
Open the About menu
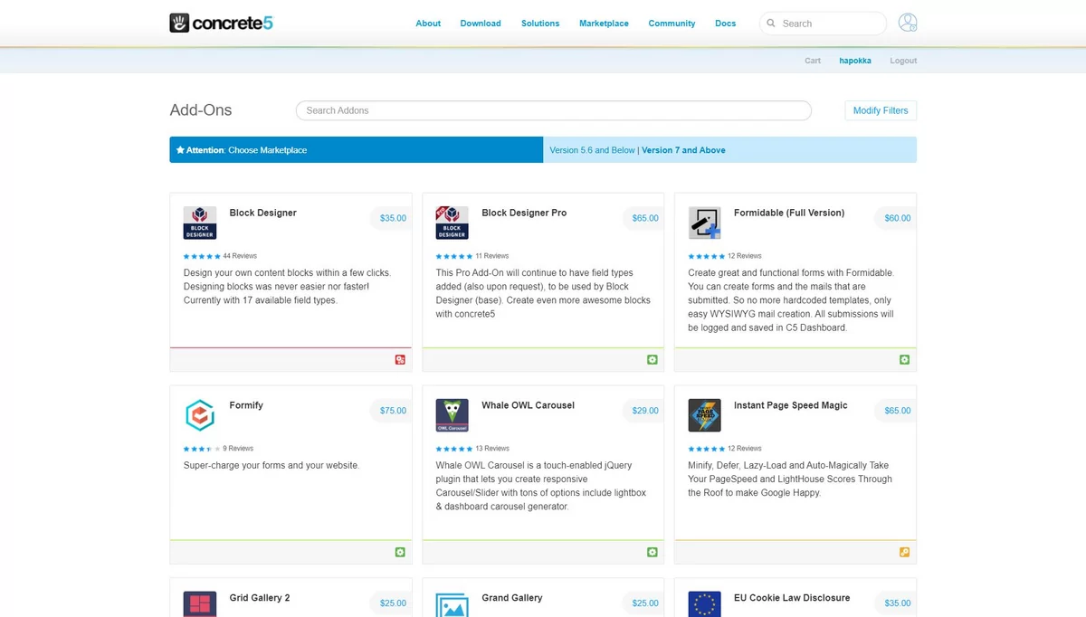coord(428,24)
